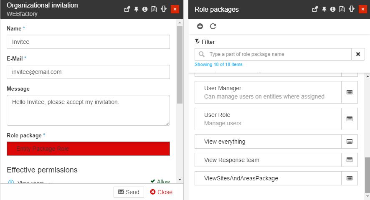Pop out the Organizational invitation panel
This screenshot has height=200, width=370.
(x=127, y=9)
